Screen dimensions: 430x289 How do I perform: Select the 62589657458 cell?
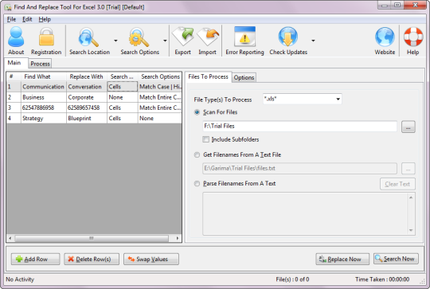click(86, 107)
